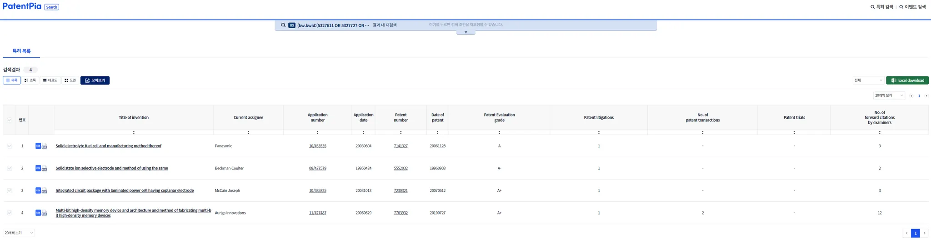Open the 전체 filter dropdown
This screenshot has height=240, width=931.
pos(868,80)
